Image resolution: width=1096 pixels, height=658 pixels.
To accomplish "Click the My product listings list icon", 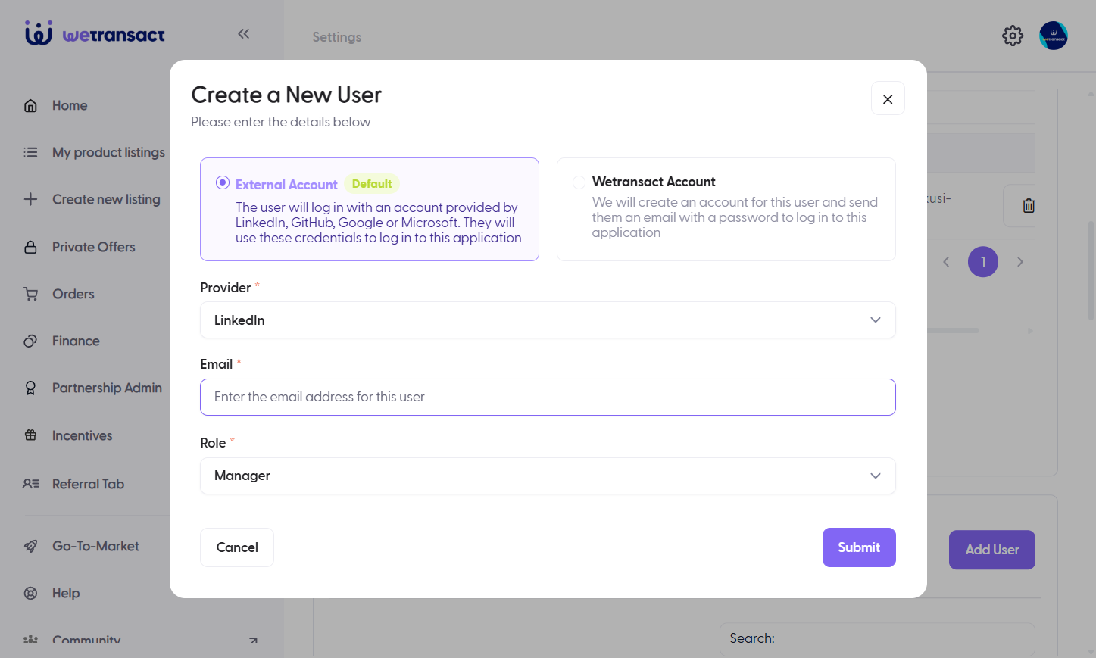I will [30, 152].
